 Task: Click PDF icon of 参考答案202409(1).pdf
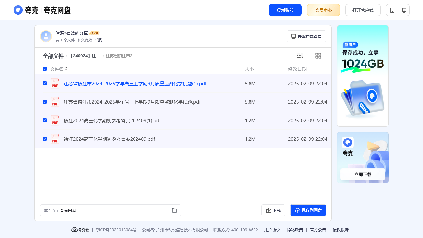pos(55,120)
